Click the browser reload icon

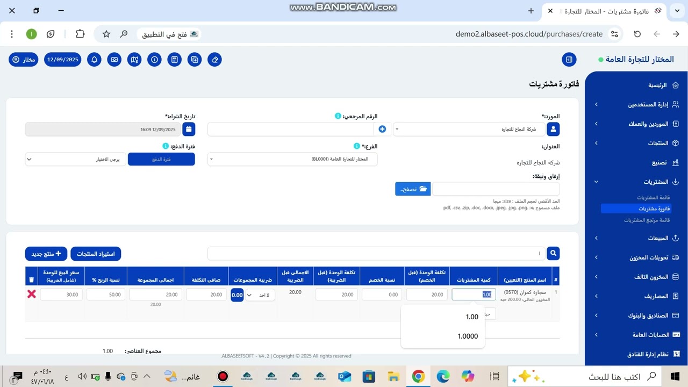(637, 34)
